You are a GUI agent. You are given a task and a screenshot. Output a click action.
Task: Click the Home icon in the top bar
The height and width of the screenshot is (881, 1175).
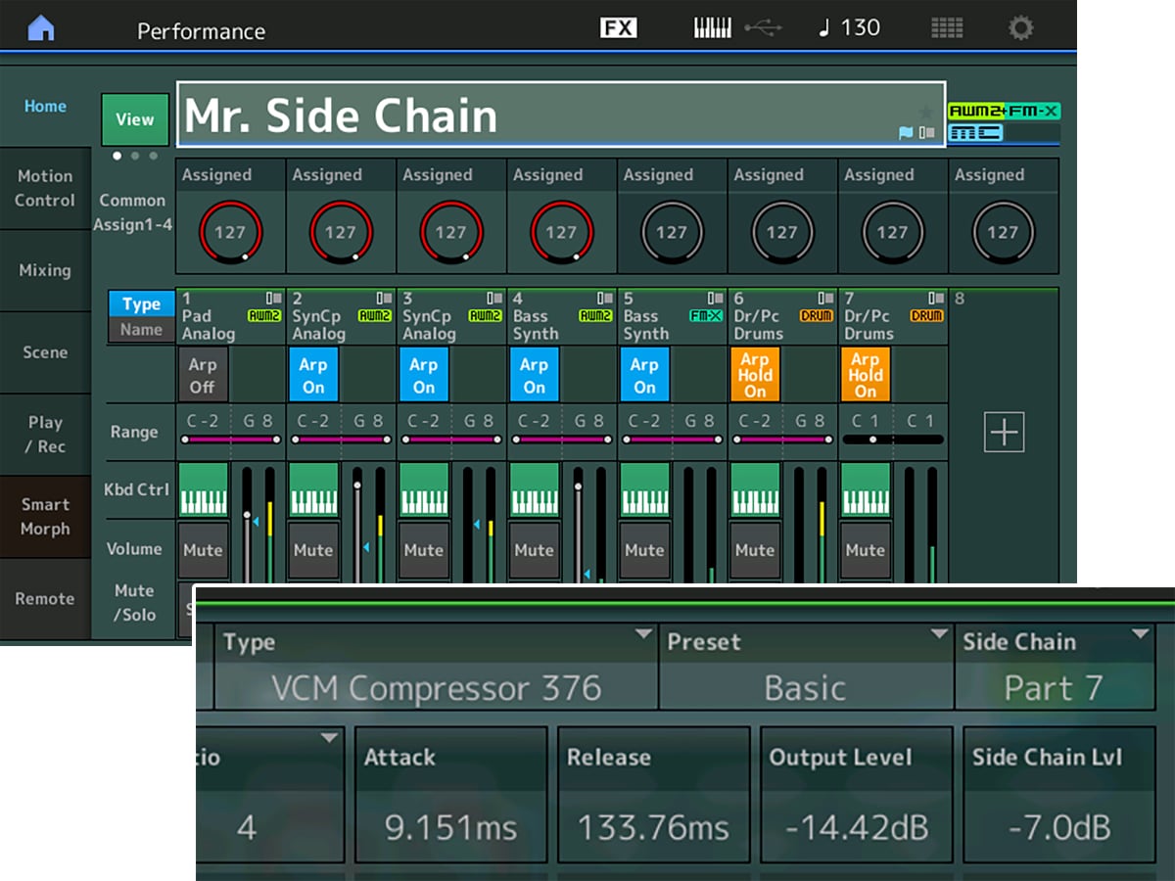click(39, 26)
